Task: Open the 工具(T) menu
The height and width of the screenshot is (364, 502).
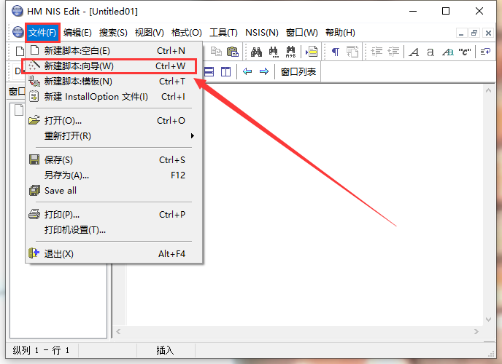Action: click(223, 32)
